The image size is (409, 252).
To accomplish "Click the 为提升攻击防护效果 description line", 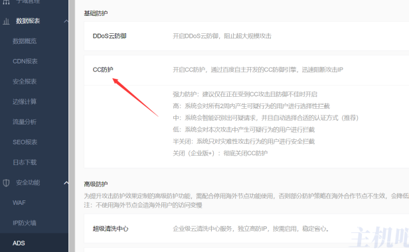I will tap(246, 196).
